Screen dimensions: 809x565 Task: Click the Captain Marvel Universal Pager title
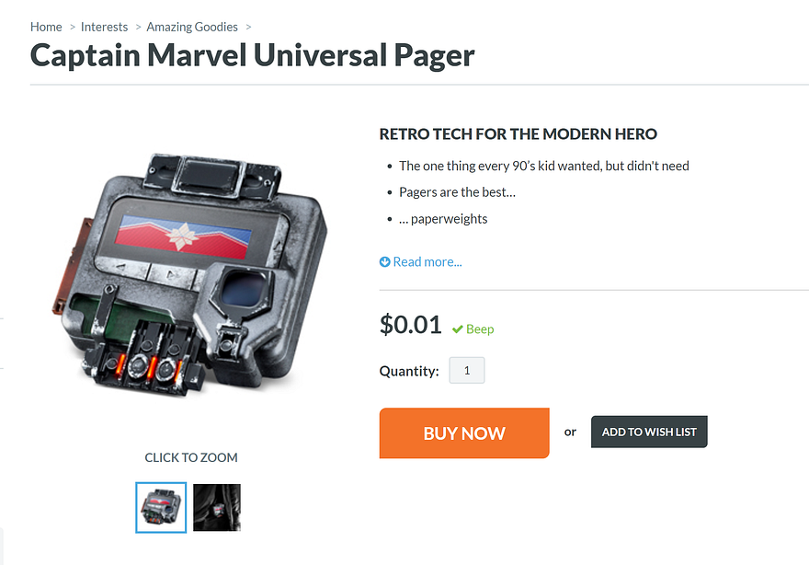click(252, 55)
